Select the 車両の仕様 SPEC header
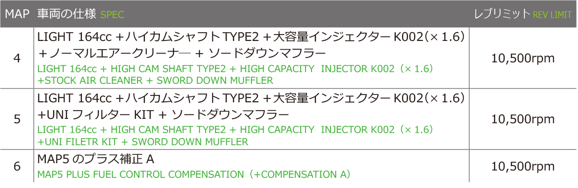This screenshot has height=188, width=578. (81, 14)
